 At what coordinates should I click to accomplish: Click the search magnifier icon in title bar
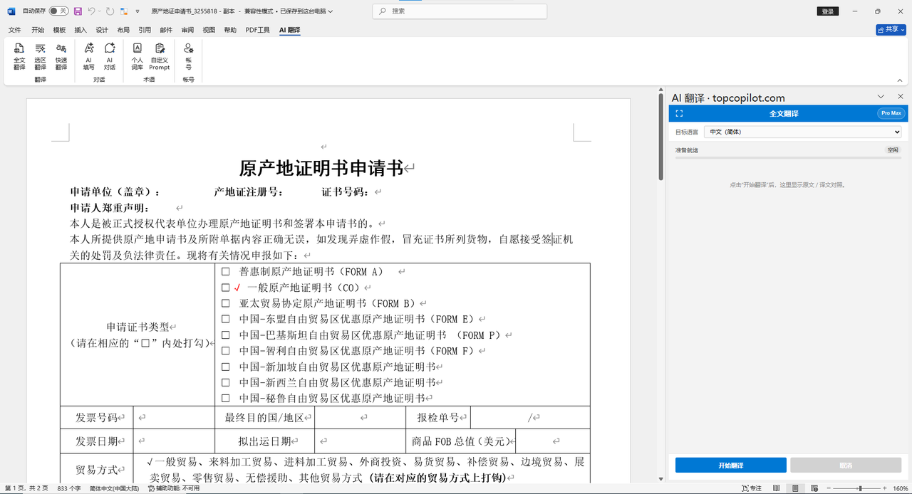click(x=383, y=11)
